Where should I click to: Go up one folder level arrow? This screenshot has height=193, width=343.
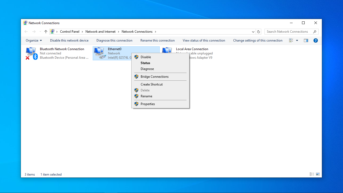(46, 32)
